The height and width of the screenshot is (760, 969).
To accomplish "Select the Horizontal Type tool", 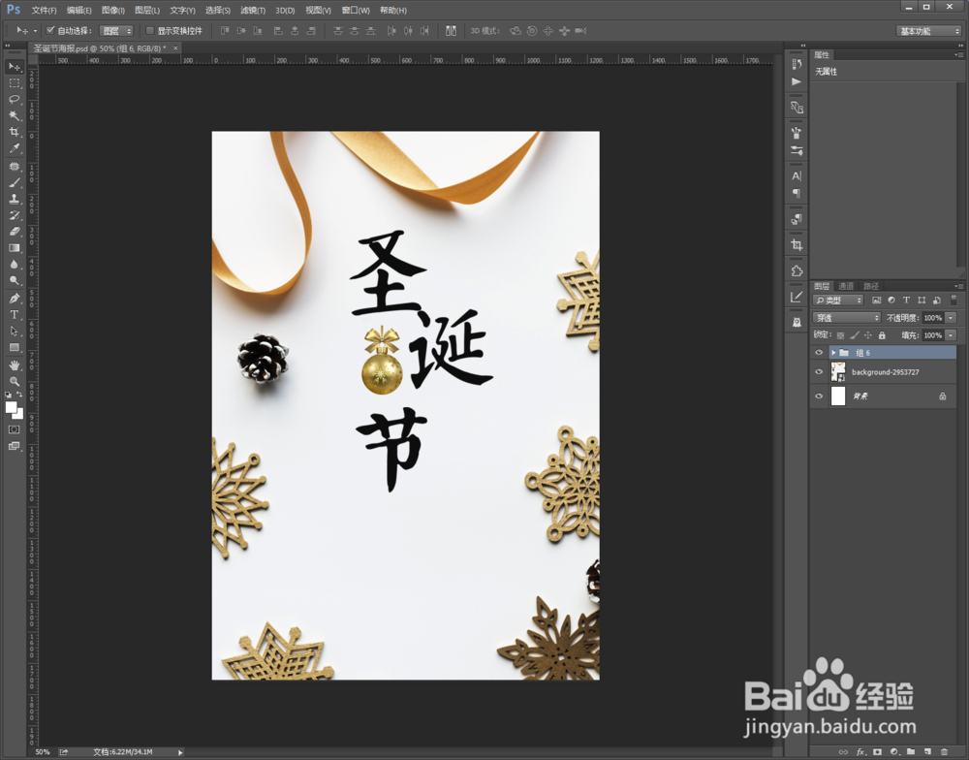I will (13, 312).
